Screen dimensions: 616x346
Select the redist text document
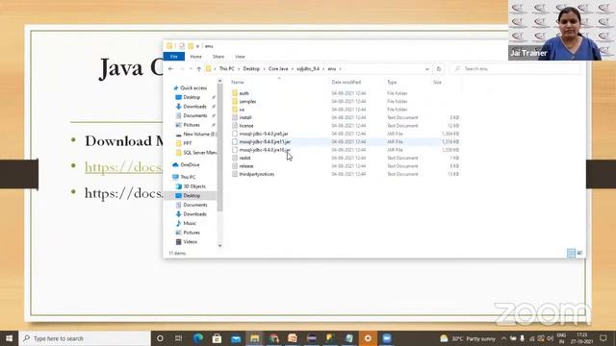(244, 158)
